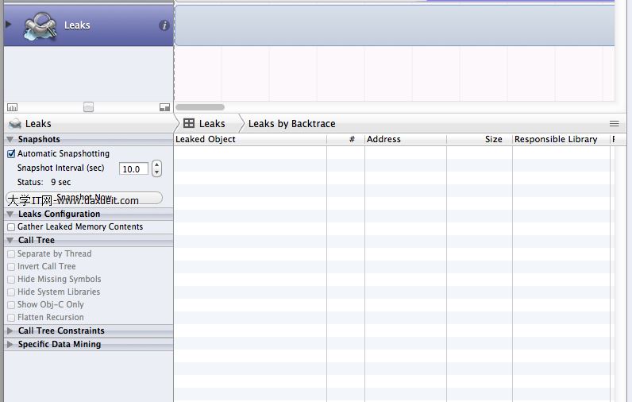Viewport: 632px width, 402px height.
Task: Click the small center icon below track list
Action: [x=89, y=107]
